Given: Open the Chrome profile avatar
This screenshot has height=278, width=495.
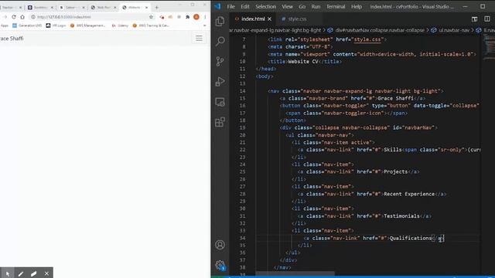Looking at the screenshot, I should coord(196,17).
